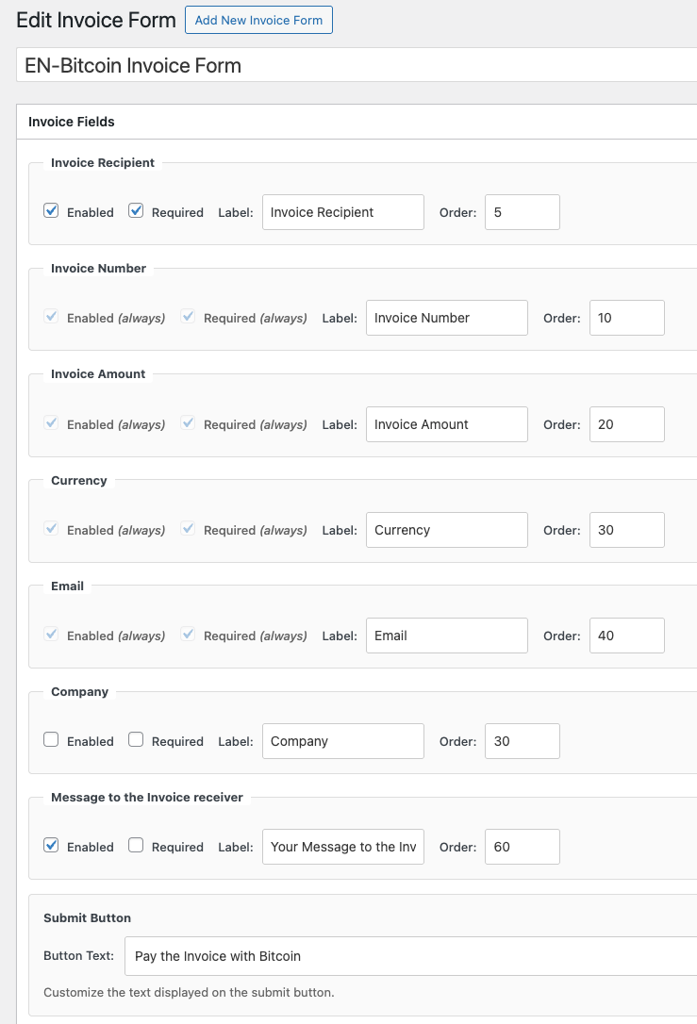Select the Invoice Number label text field
Screen dimensions: 697x1024
click(446, 318)
